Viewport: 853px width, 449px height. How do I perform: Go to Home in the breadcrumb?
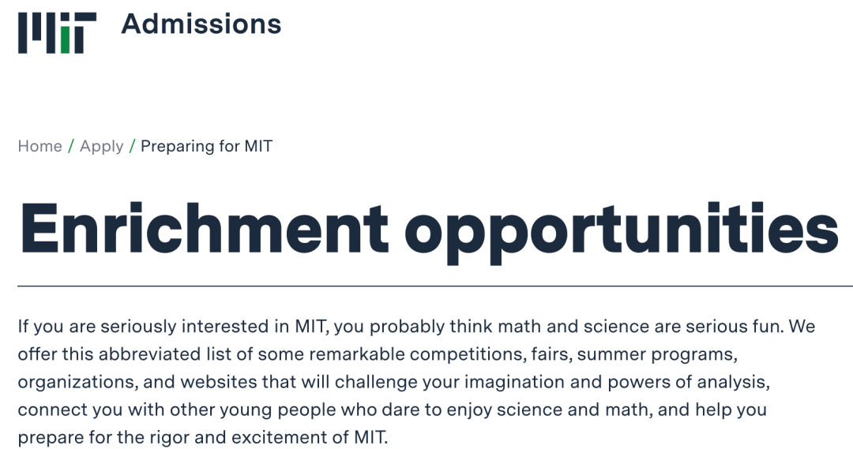tap(39, 146)
